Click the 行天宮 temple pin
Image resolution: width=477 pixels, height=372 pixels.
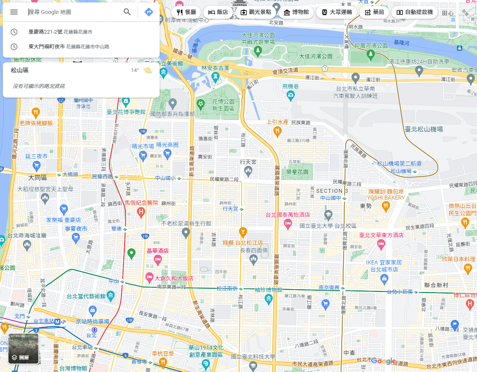[x=248, y=171]
